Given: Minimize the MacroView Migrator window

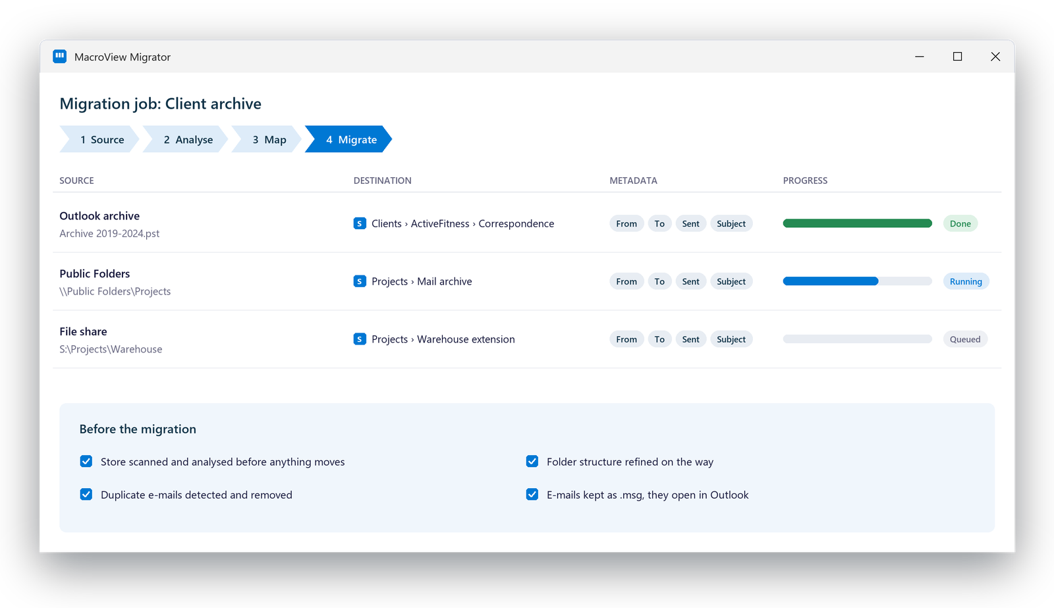Looking at the screenshot, I should click(920, 57).
